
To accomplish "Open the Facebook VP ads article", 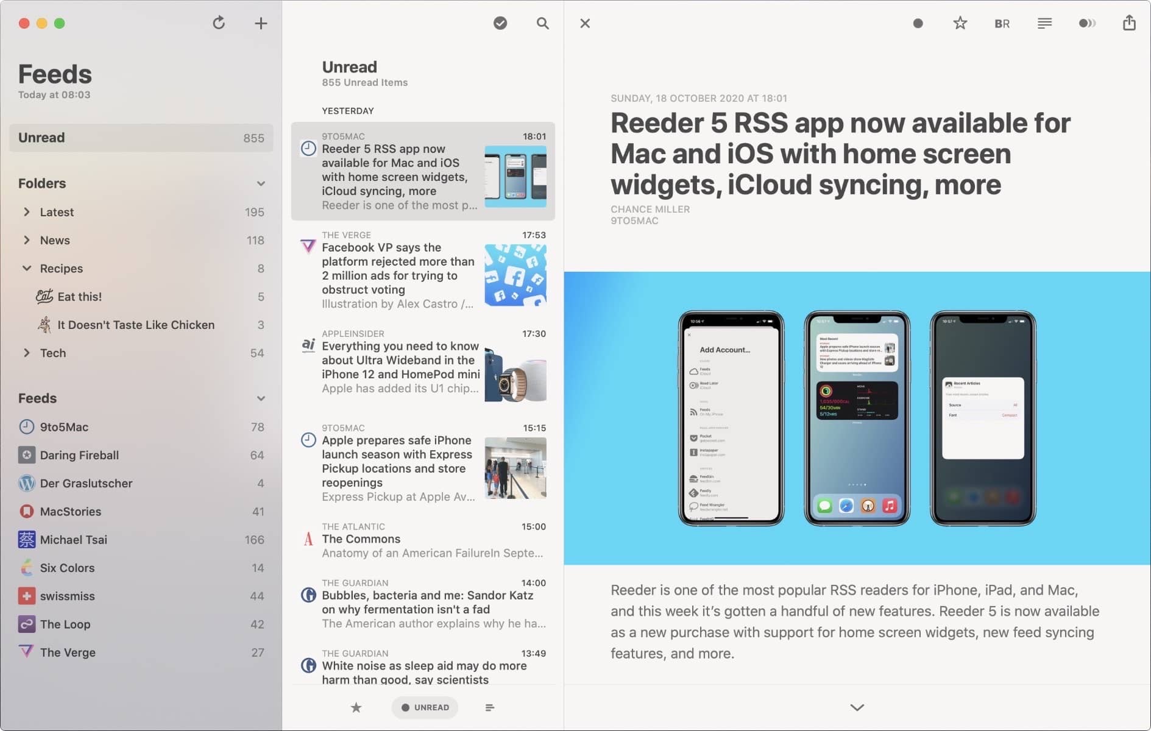I will click(x=423, y=270).
